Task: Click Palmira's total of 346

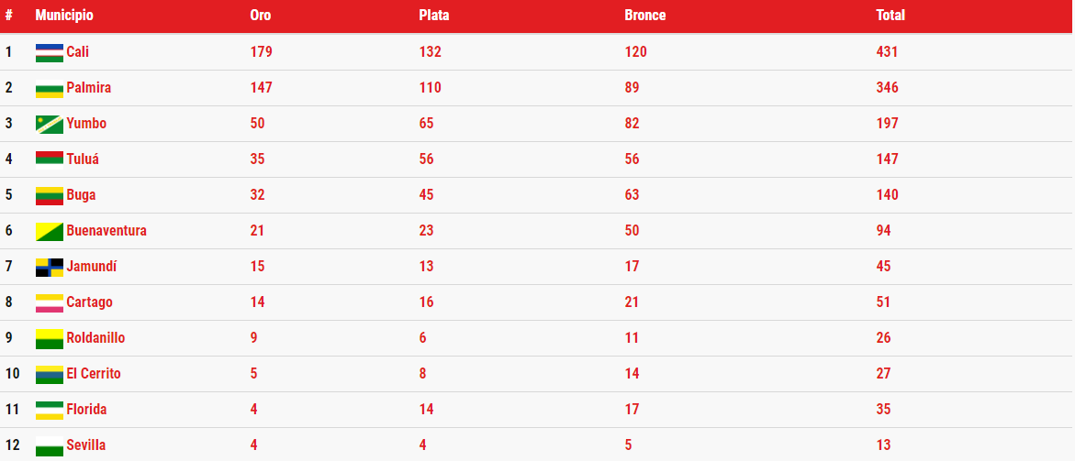Action: [887, 88]
